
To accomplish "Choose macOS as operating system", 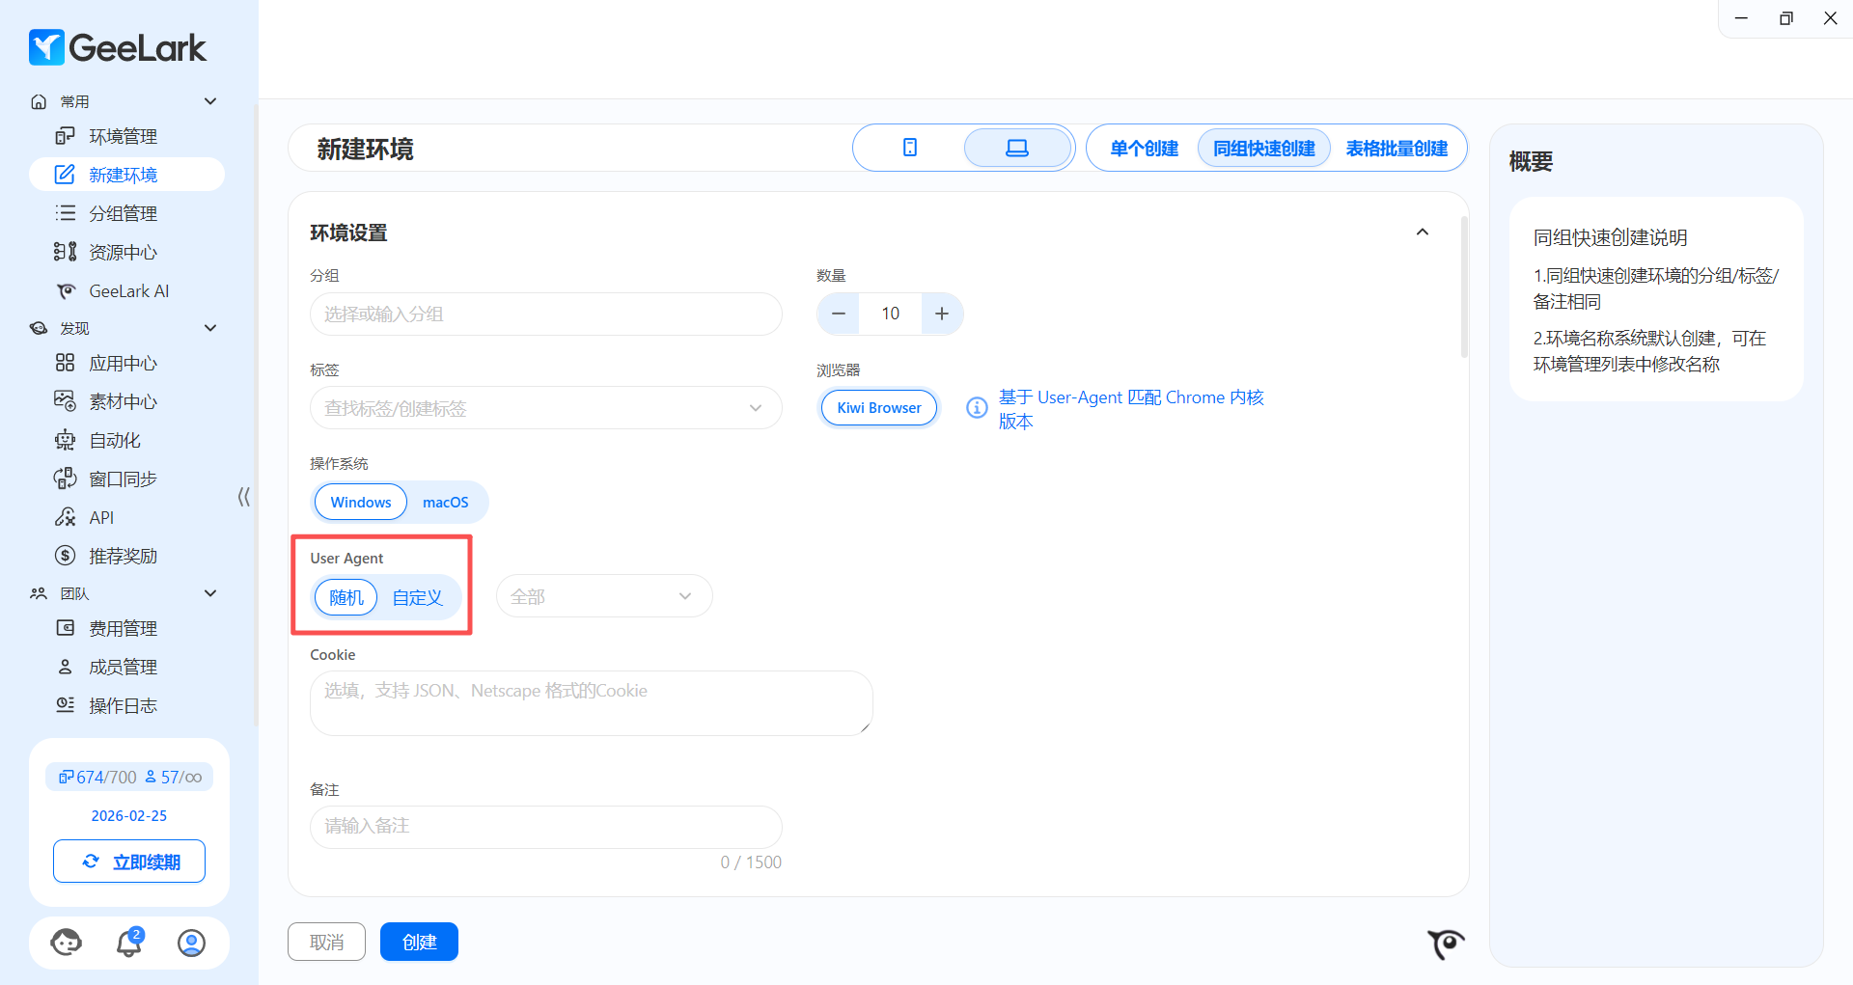I will click(445, 503).
